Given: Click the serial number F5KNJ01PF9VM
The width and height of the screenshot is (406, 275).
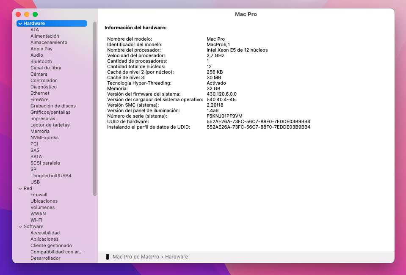Looking at the screenshot, I should pos(224,116).
